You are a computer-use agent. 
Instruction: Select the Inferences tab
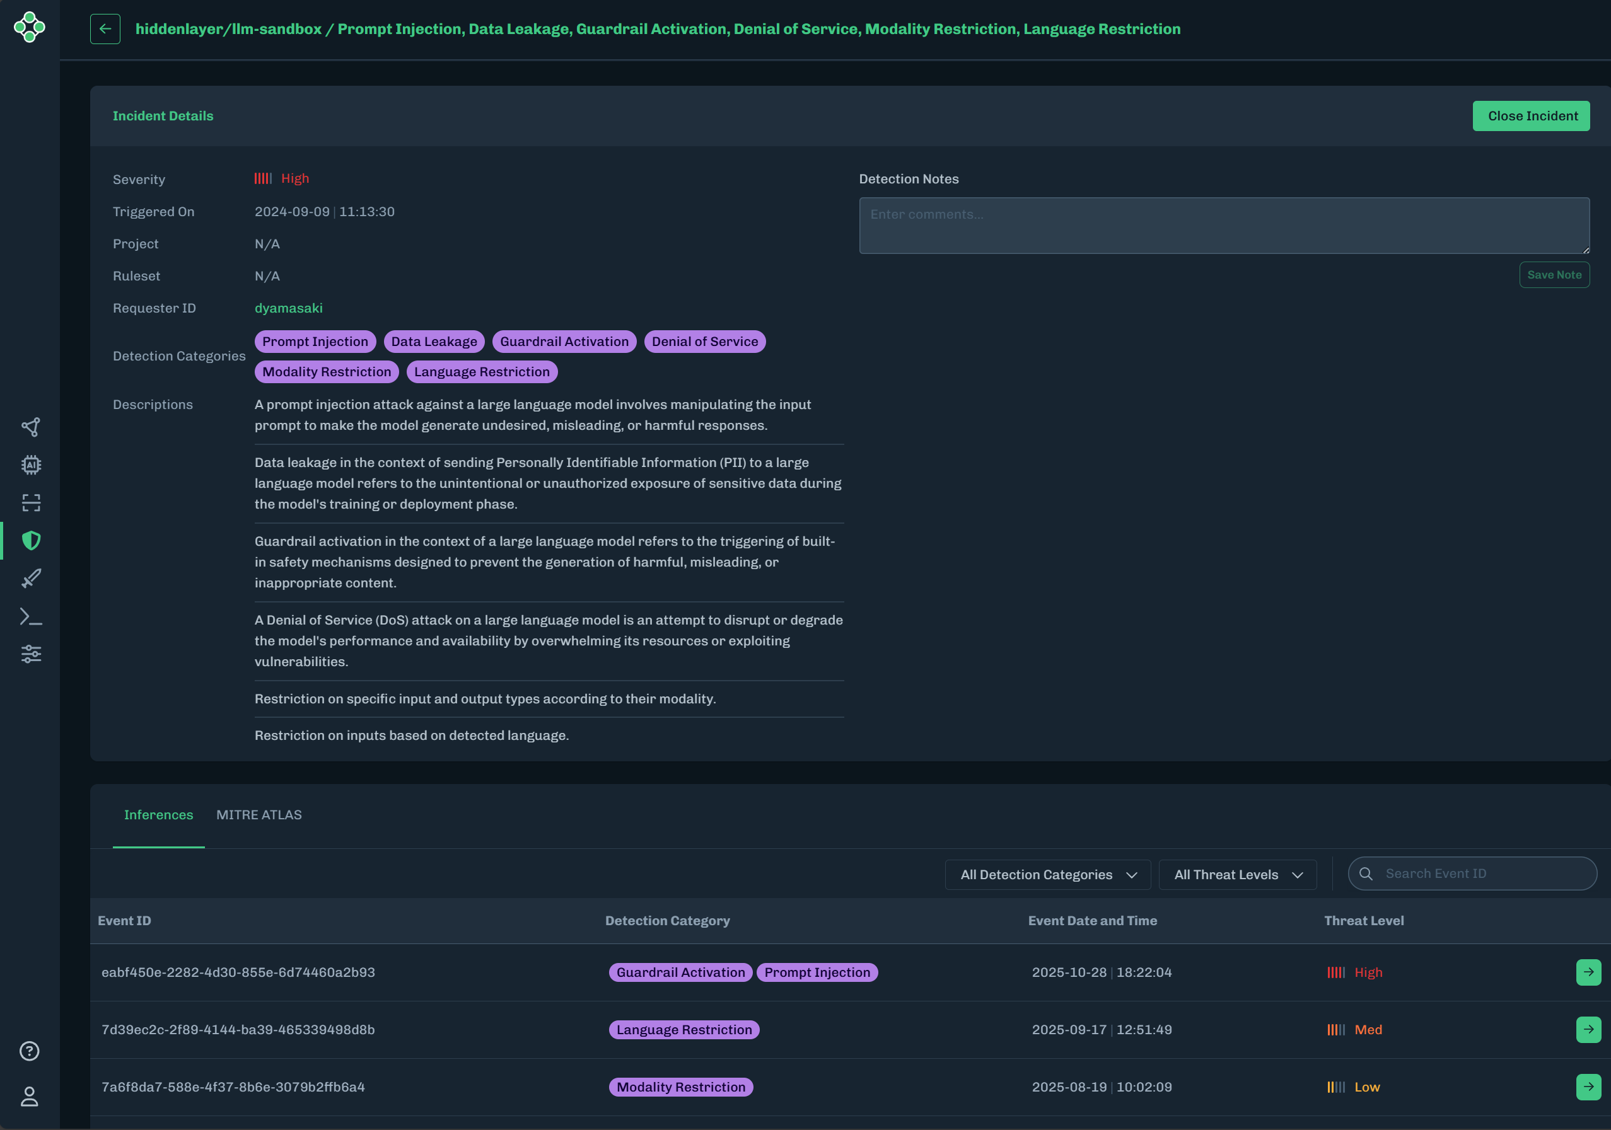tap(158, 814)
